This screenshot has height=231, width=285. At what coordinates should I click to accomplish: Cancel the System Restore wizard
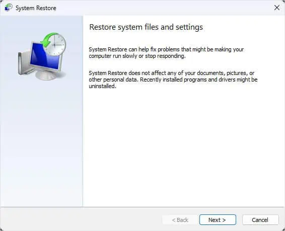(x=260, y=220)
